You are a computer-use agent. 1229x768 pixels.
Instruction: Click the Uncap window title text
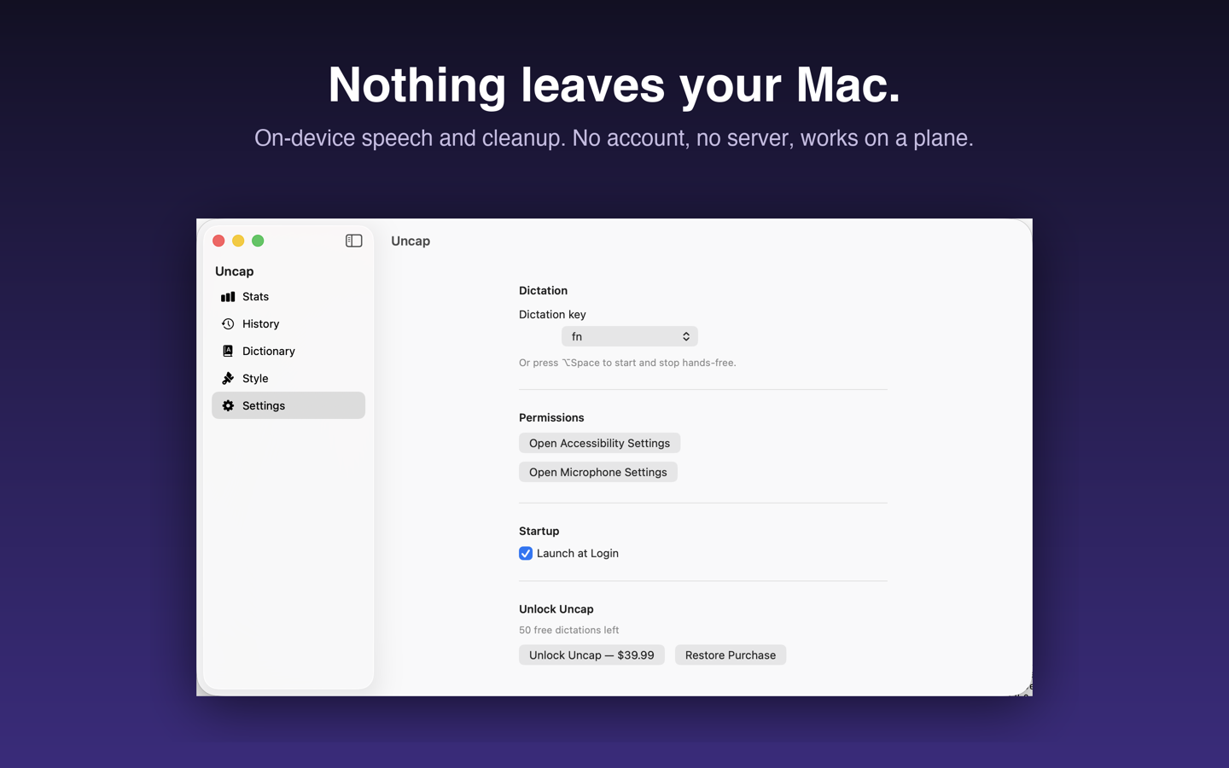tap(411, 241)
